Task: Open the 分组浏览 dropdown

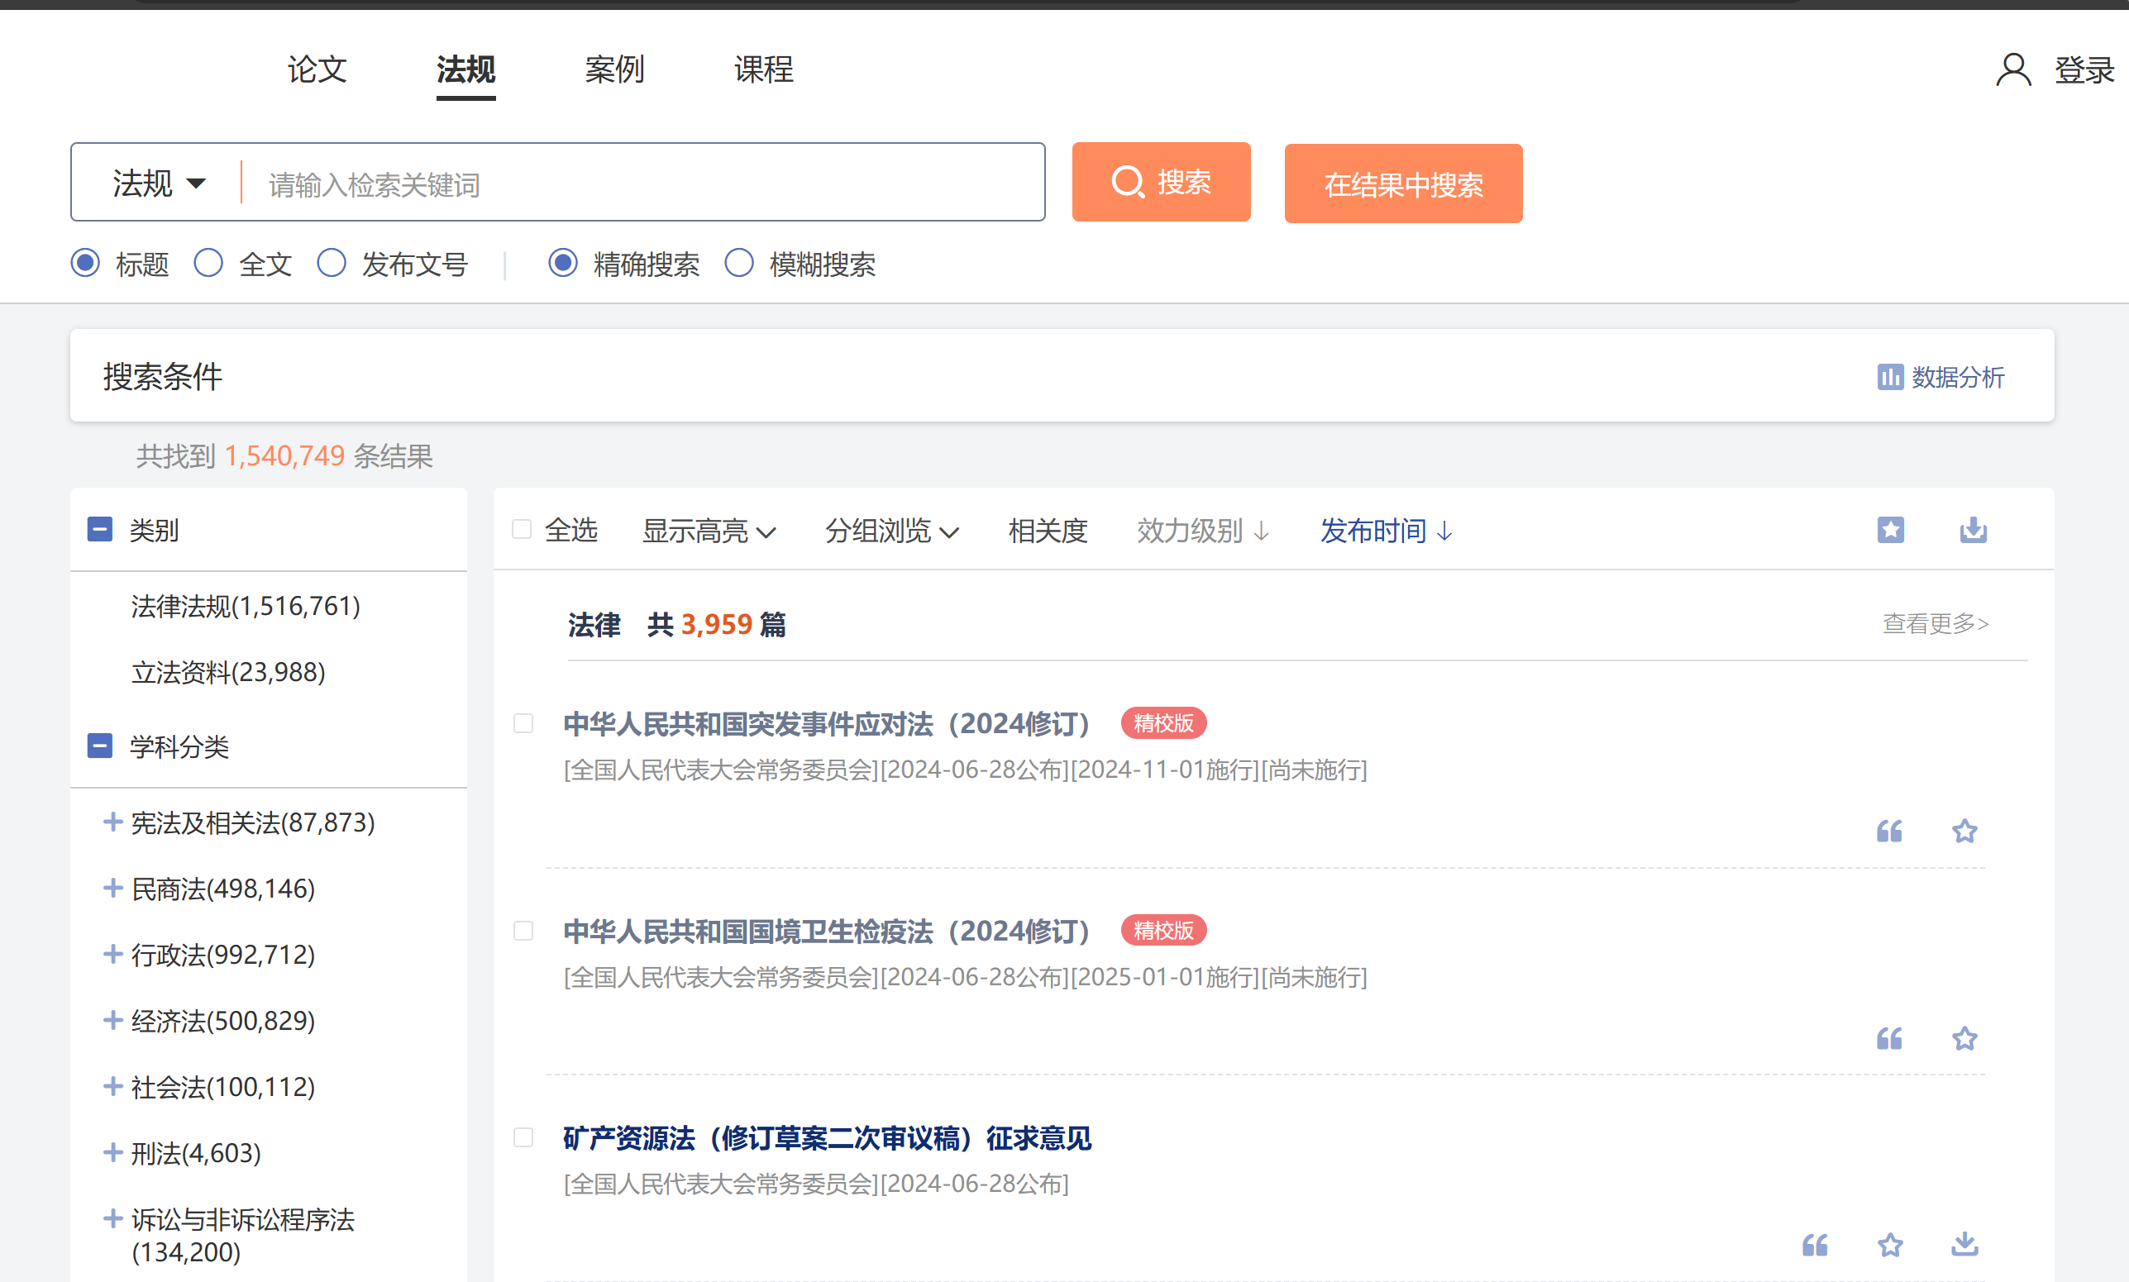Action: [x=891, y=531]
